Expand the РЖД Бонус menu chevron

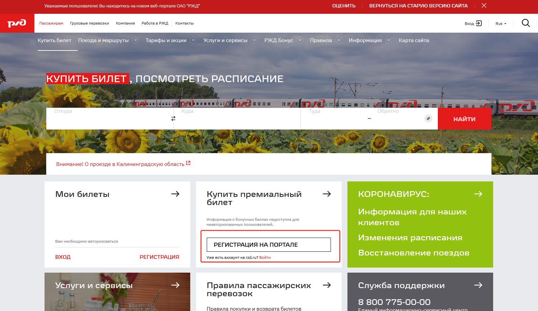coord(300,40)
